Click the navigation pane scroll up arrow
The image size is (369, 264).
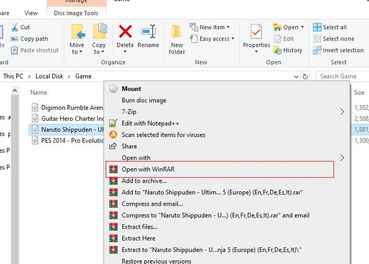(15, 90)
